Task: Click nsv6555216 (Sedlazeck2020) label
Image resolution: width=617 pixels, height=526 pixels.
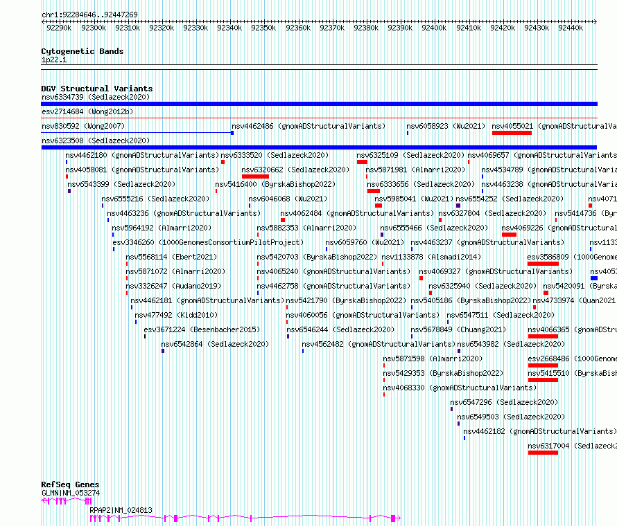Action: (155, 199)
